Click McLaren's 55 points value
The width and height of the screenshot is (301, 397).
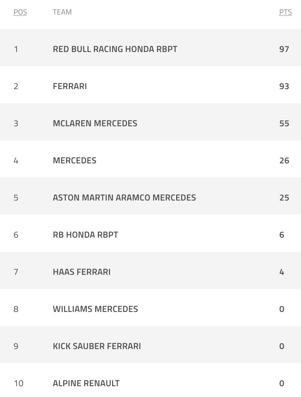tap(284, 124)
